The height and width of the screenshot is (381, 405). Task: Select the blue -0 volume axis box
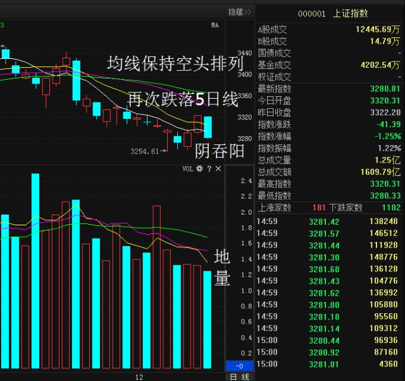(239, 366)
